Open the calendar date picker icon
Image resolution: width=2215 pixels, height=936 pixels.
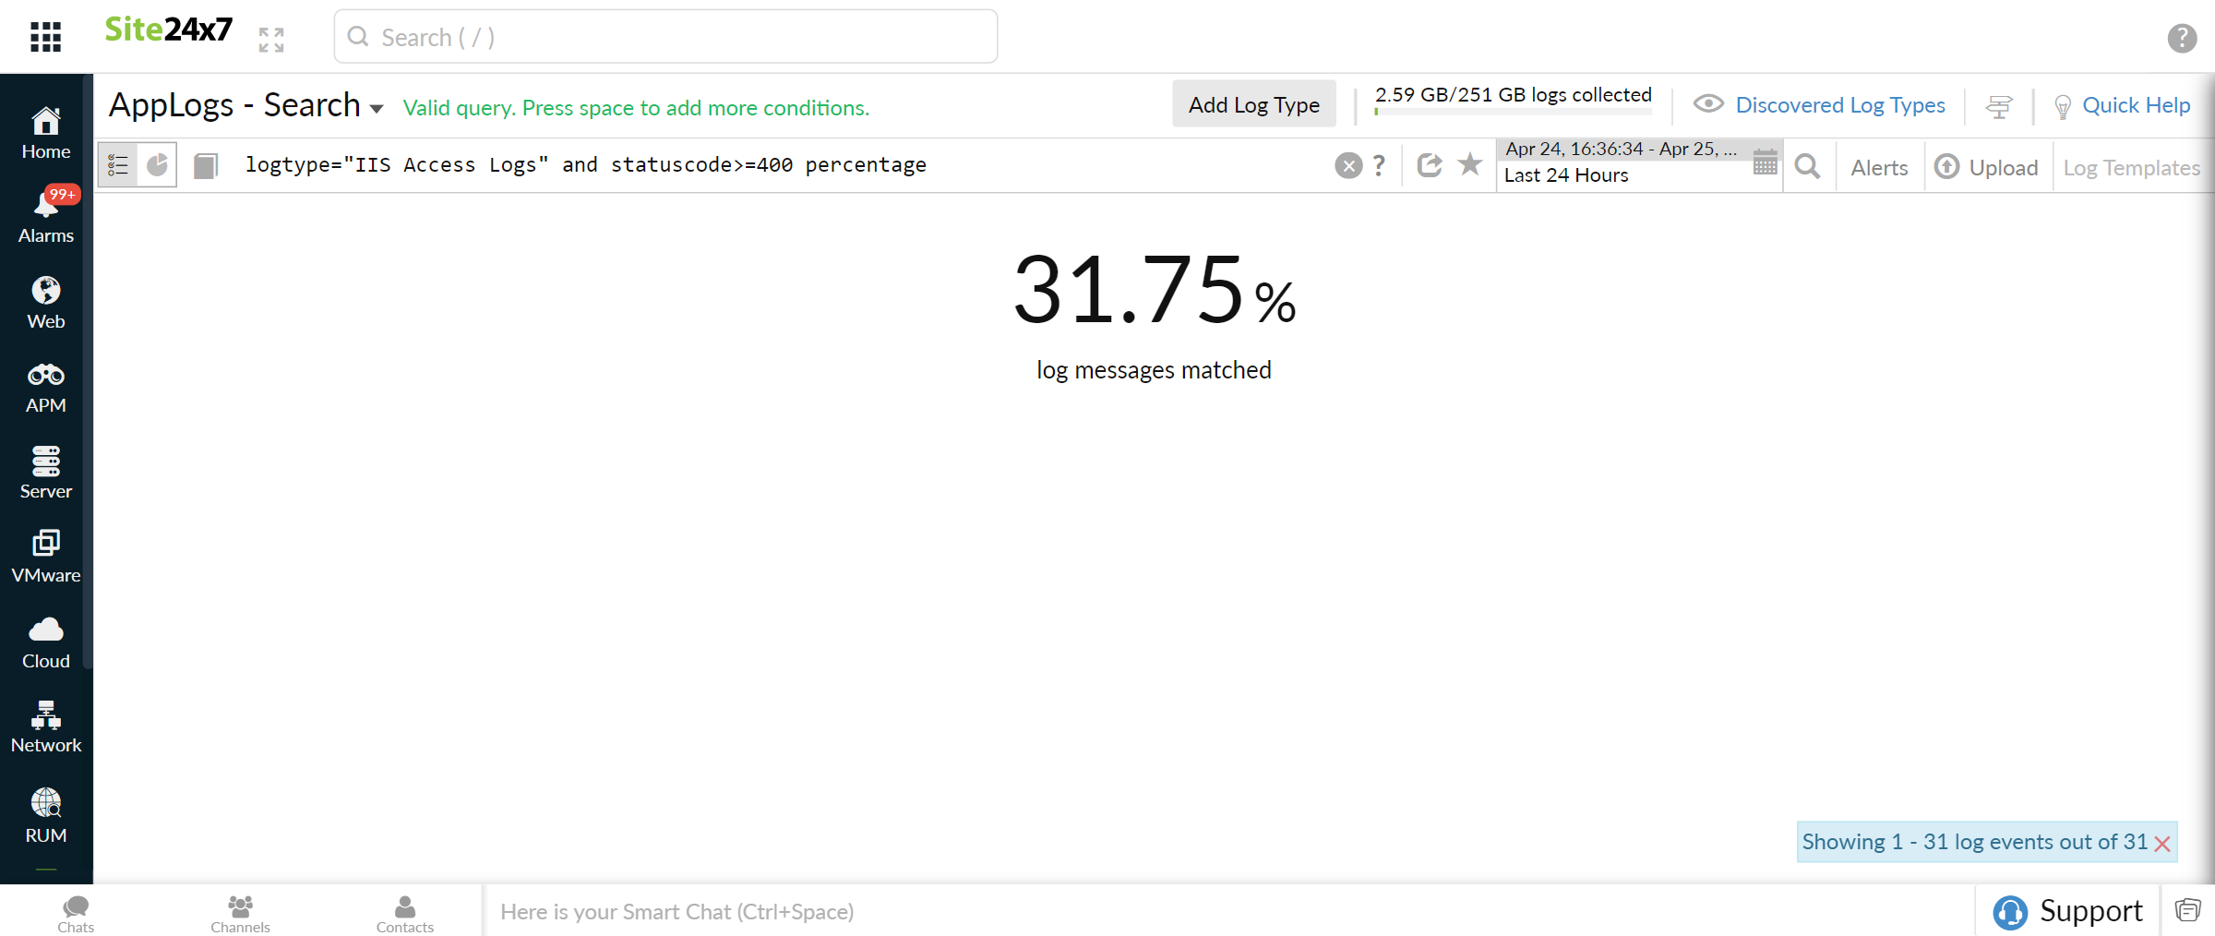pos(1765,163)
